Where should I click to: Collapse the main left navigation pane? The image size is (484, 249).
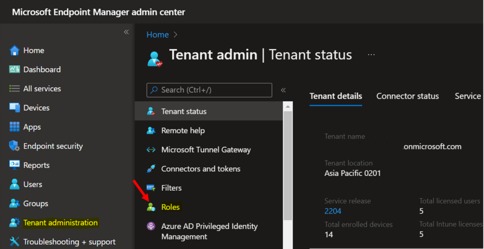point(126,32)
